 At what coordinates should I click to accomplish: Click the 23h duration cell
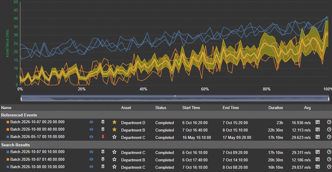[x=279, y=123]
